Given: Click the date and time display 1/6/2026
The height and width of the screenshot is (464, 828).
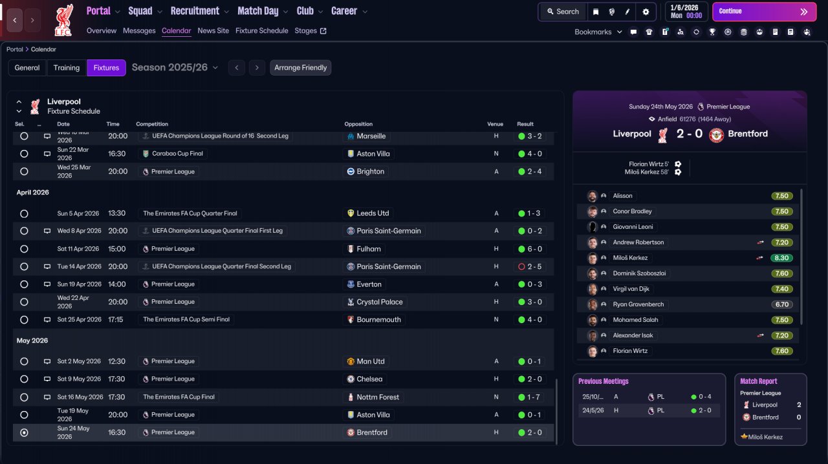Looking at the screenshot, I should point(686,12).
